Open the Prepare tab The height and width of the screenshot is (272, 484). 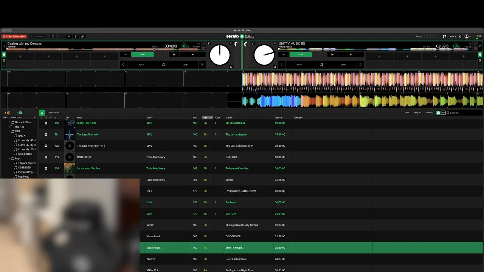coord(417,113)
